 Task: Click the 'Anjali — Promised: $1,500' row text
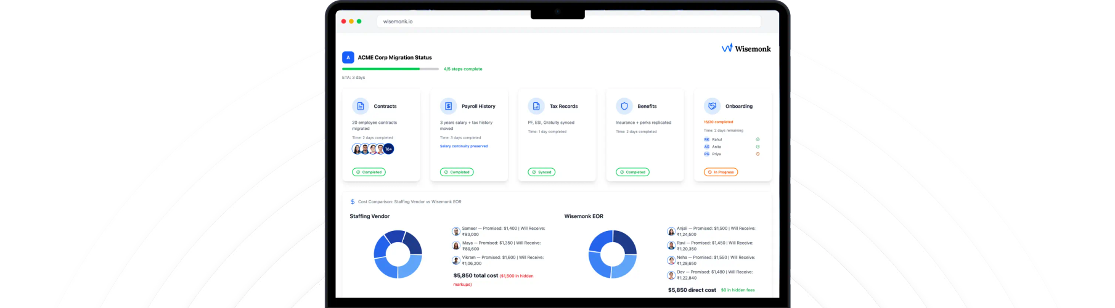tap(716, 231)
